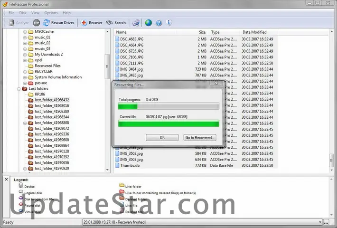
Task: Click the red разное folder icon
Action: [31, 83]
